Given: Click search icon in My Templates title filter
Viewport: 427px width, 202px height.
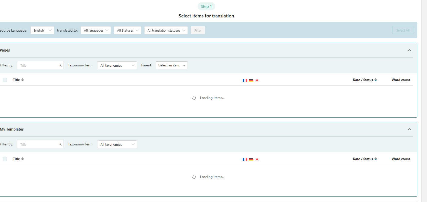Looking at the screenshot, I should tap(60, 144).
